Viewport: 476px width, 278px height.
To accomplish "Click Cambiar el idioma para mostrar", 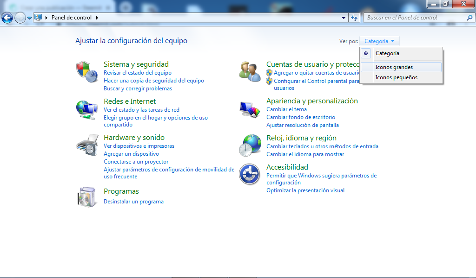I will [x=305, y=154].
